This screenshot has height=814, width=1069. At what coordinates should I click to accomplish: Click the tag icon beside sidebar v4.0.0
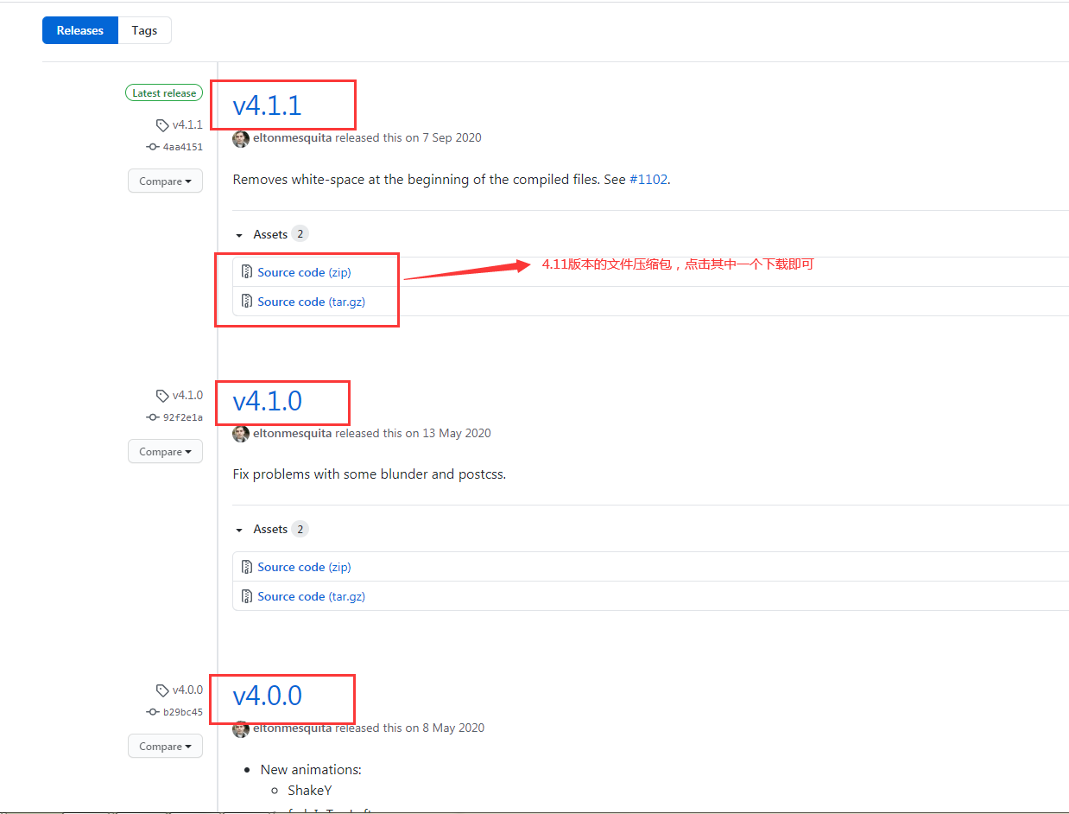point(162,690)
